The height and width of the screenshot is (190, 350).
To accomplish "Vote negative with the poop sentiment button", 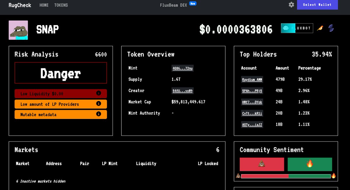I will click(x=262, y=164).
